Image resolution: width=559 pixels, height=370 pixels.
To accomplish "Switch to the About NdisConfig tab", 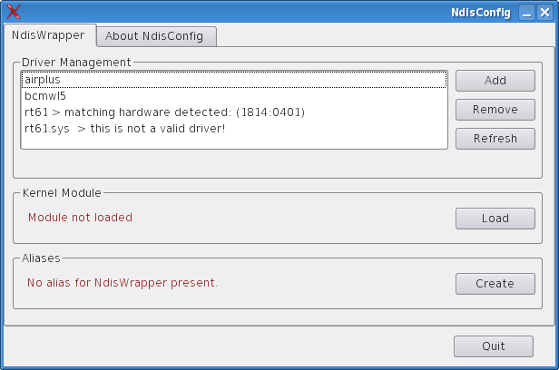I will (156, 36).
